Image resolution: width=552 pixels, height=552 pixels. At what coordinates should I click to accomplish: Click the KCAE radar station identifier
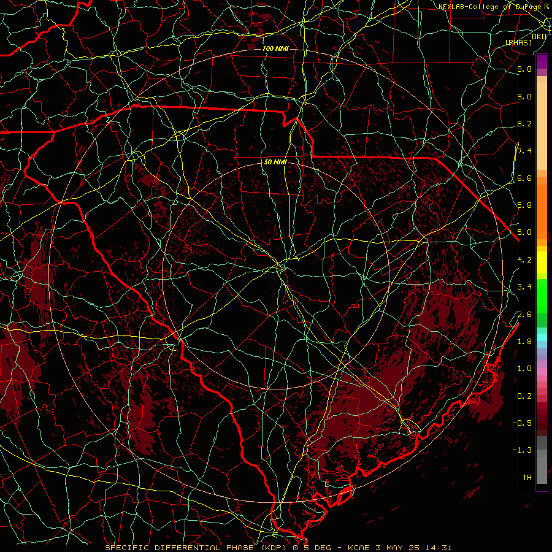359,548
